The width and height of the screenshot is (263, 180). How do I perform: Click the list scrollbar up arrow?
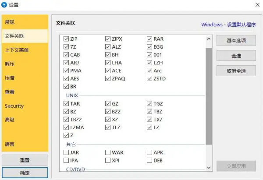[209, 39]
